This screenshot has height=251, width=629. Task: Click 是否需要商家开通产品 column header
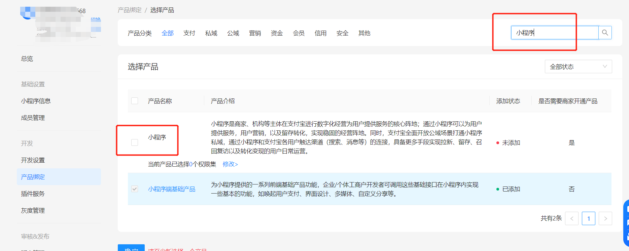coord(568,101)
